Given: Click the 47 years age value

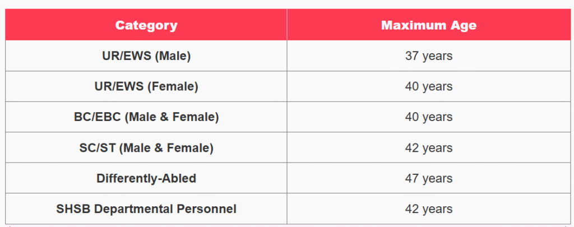Looking at the screenshot, I should point(429,178).
